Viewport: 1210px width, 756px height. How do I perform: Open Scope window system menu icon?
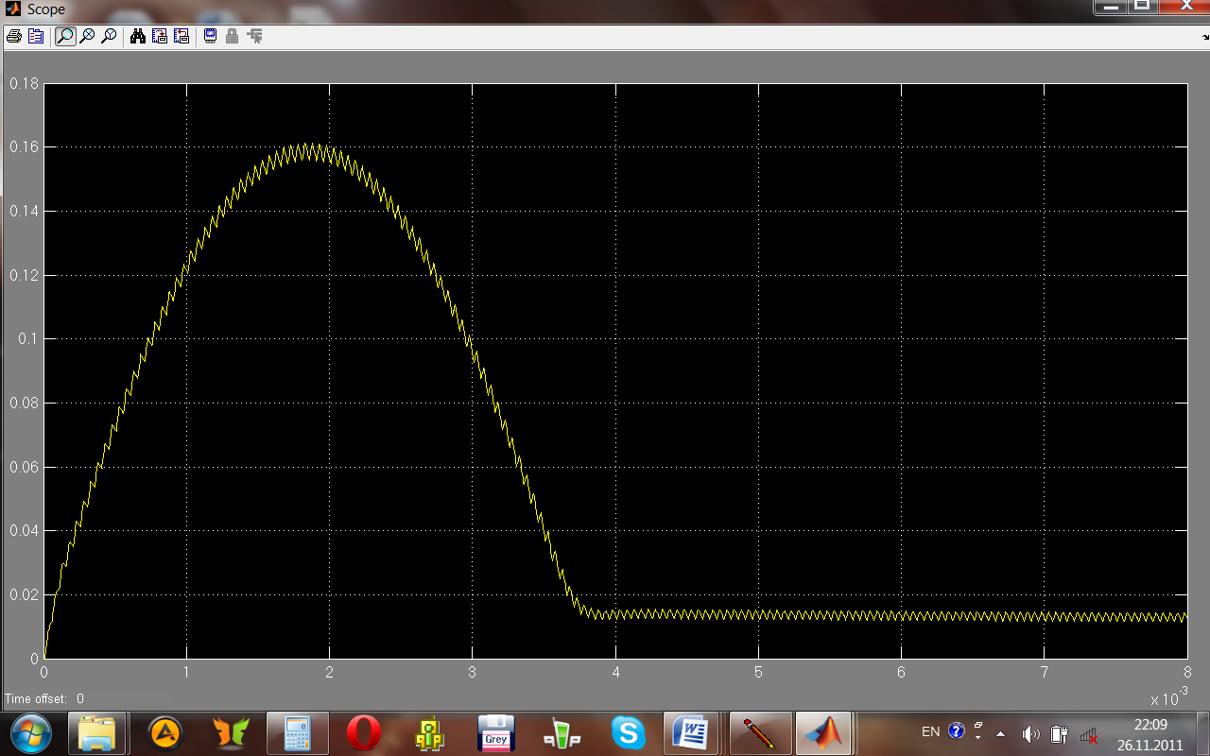click(x=13, y=9)
